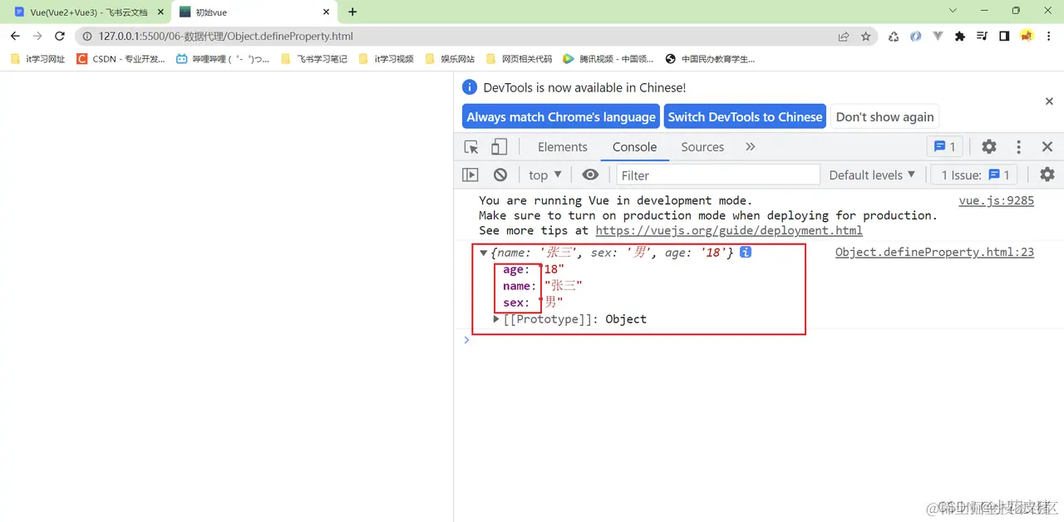Open the Default levels dropdown
The width and height of the screenshot is (1064, 522).
pyautogui.click(x=872, y=175)
